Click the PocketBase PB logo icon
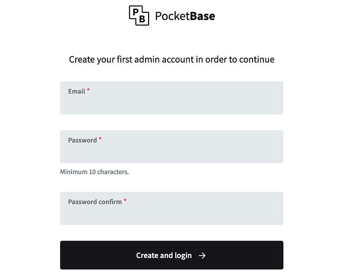360x277 pixels. pos(139,15)
